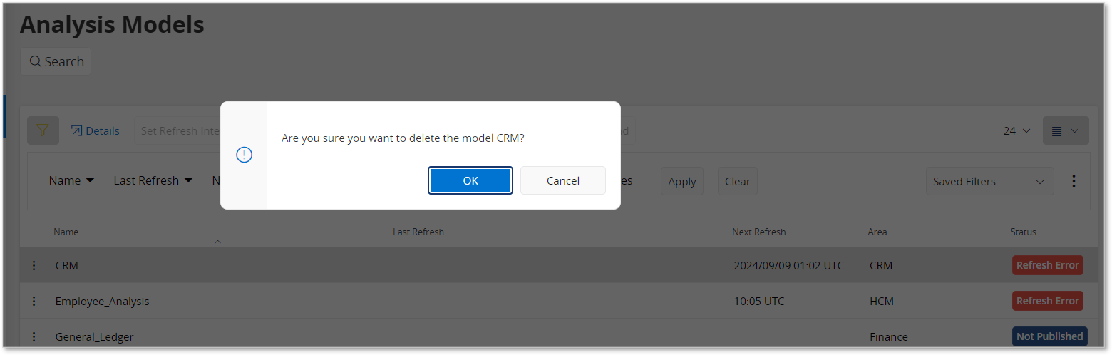Open the three-dot menu for CRM row

pyautogui.click(x=34, y=265)
